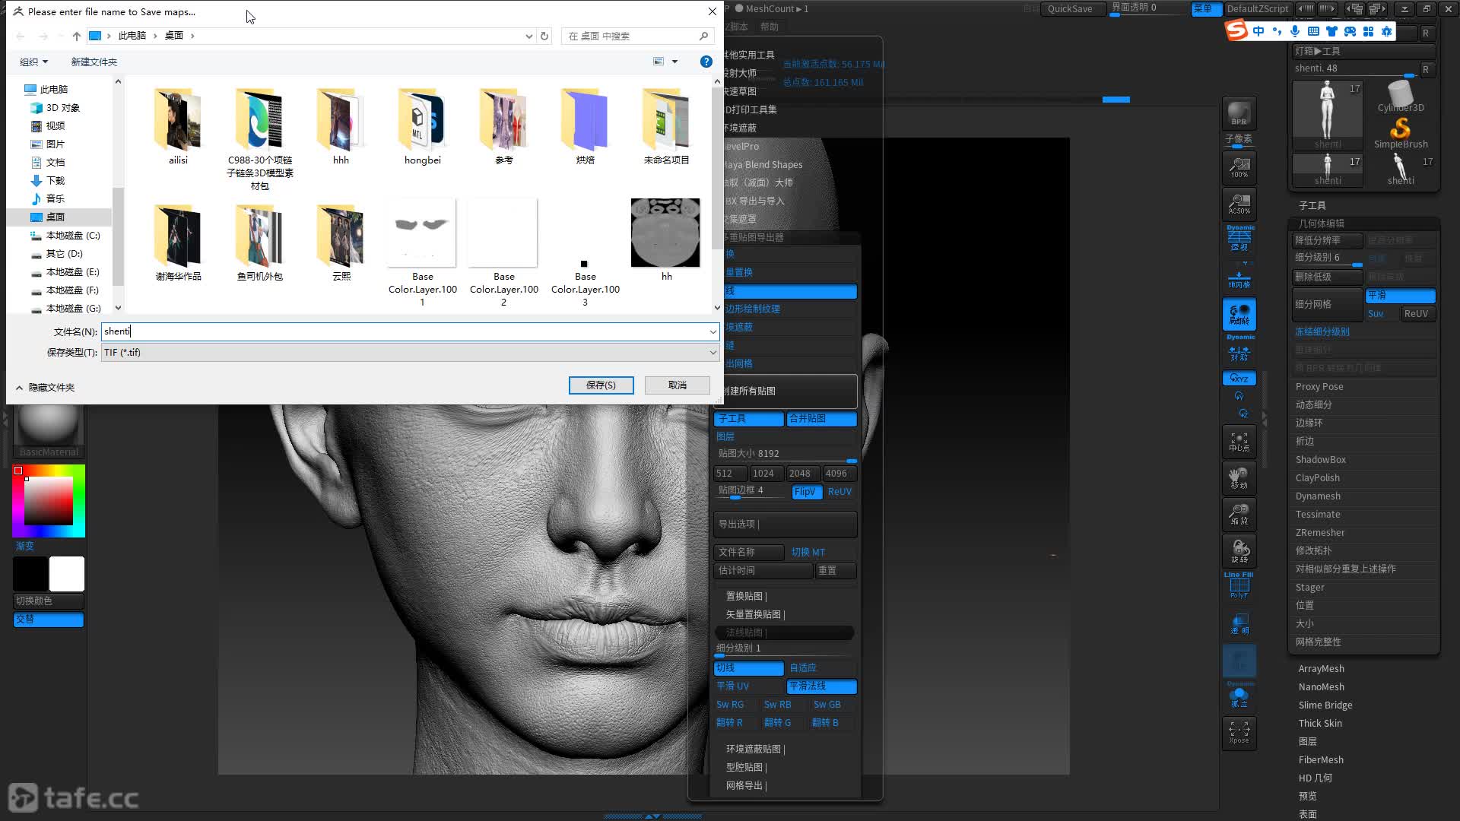
Task: Click the main color picker gradient square
Action: click(49, 501)
